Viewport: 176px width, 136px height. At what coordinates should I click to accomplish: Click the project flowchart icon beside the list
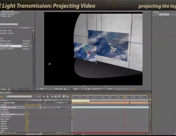34,31
